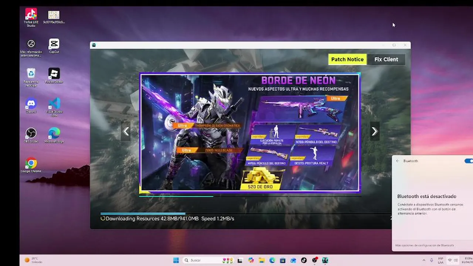The image size is (473, 266).
Task: Expand hidden system tray icons chevron
Action: (x=424, y=260)
